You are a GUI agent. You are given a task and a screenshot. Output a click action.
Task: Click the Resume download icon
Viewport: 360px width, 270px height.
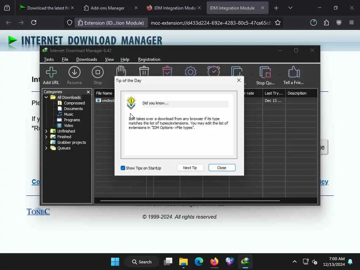[75, 76]
